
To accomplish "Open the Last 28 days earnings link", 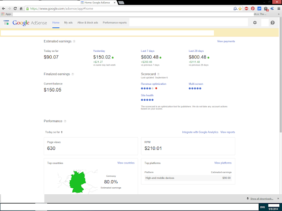I will 196,51.
